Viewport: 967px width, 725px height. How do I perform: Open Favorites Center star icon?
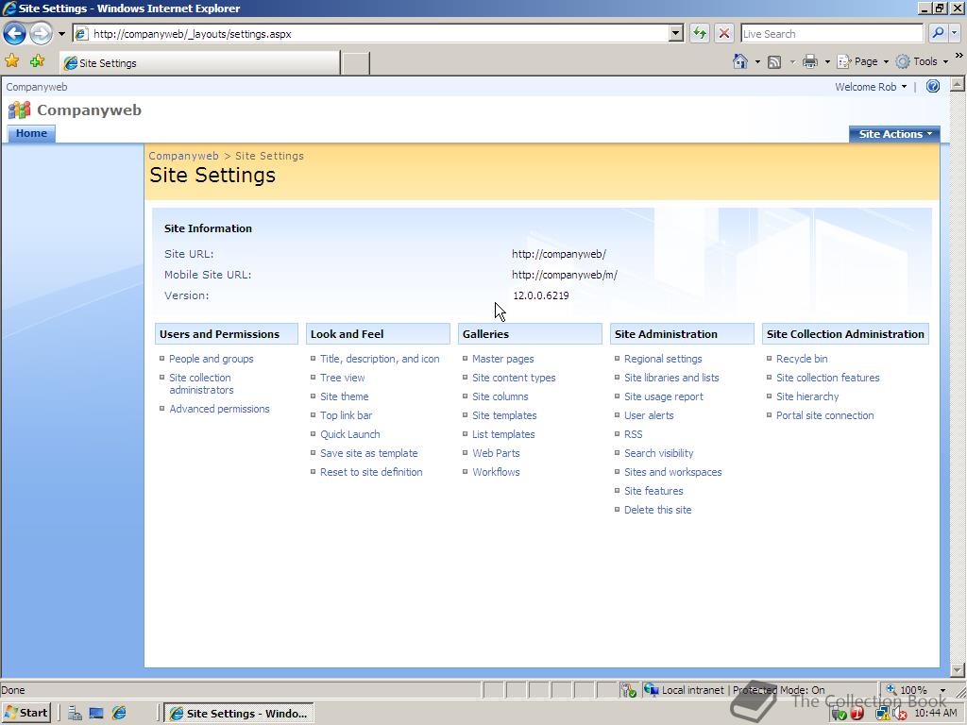pyautogui.click(x=11, y=61)
